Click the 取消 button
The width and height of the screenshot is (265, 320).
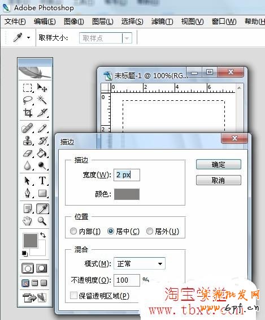219,180
